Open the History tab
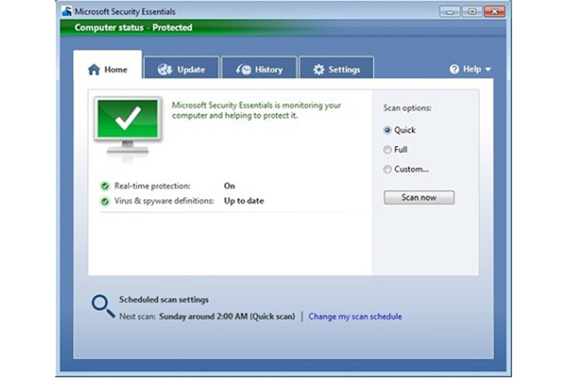The width and height of the screenshot is (568, 378). coord(259,68)
